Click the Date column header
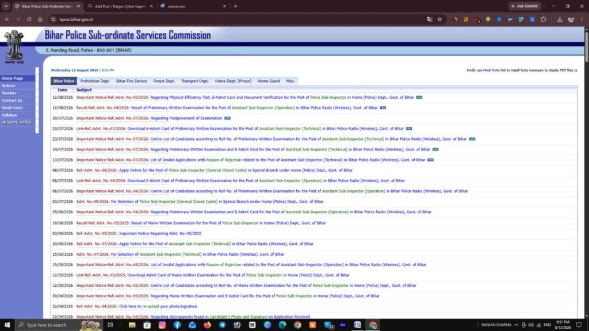Viewport: 589px width, 331px height. coord(62,90)
